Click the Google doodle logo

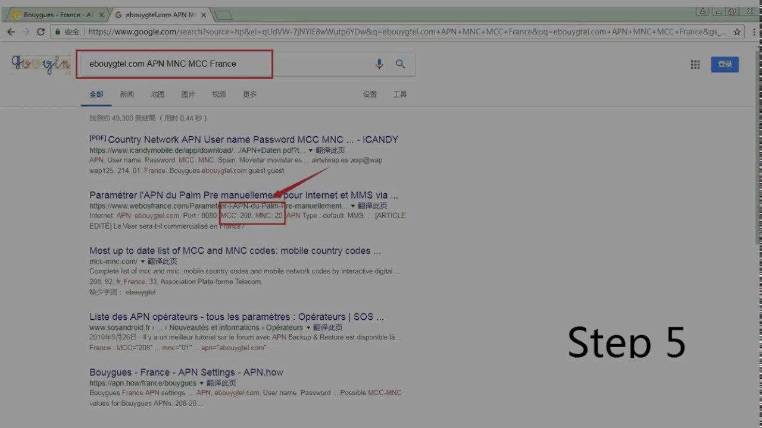(40, 64)
